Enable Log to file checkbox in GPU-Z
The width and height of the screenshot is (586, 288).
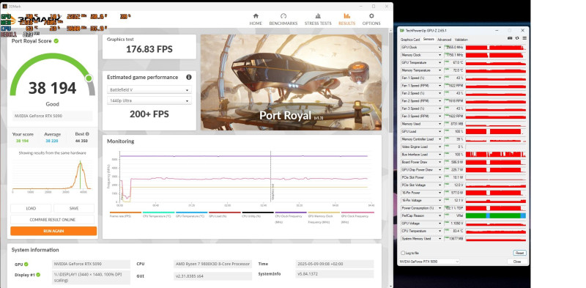click(402, 253)
